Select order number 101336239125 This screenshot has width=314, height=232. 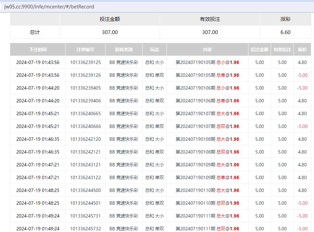(85, 62)
